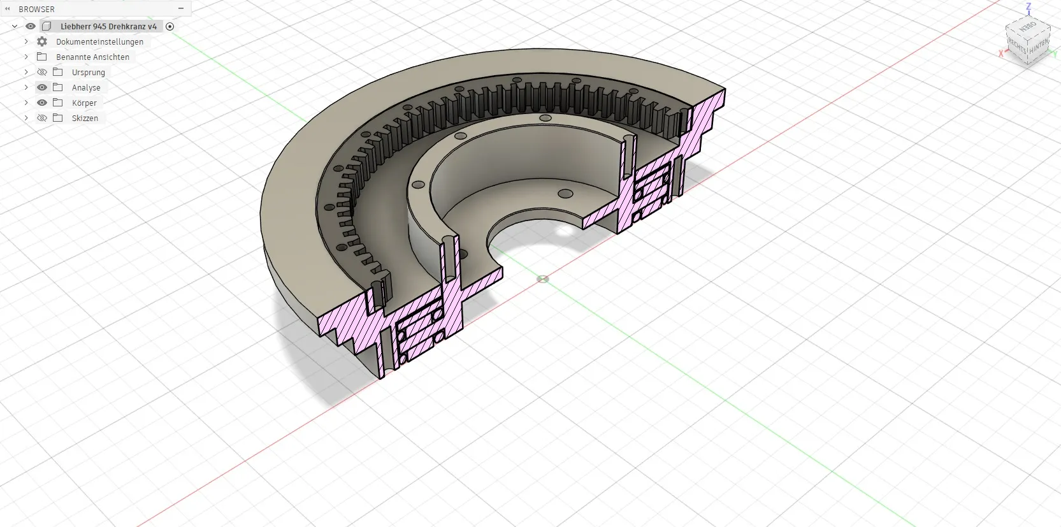The image size is (1061, 527).
Task: Minimize the BROWSER panel using the dash icon
Action: click(181, 9)
